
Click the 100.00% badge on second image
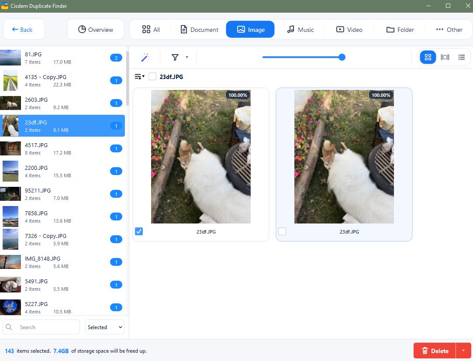coord(381,95)
